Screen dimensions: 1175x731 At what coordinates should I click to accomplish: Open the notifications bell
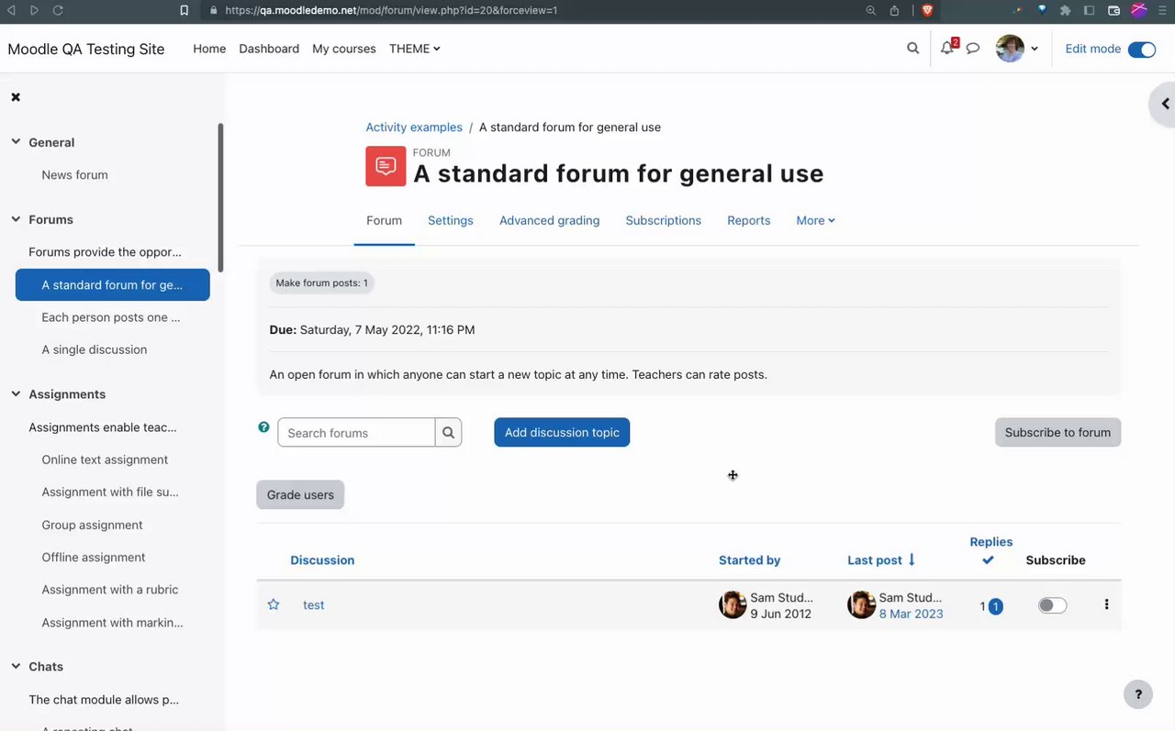tap(947, 49)
